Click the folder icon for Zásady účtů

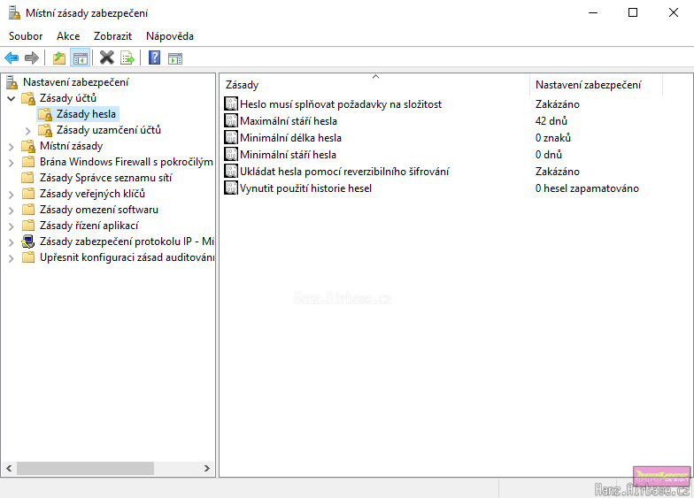coord(28,97)
